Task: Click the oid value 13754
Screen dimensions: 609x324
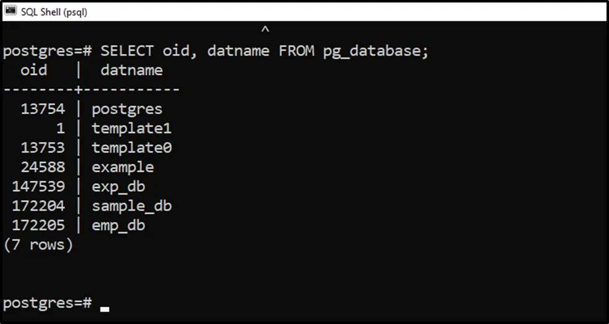Action: [42, 110]
